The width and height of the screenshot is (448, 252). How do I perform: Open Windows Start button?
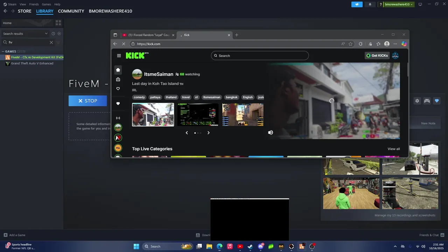pyautogui.click(x=136, y=246)
